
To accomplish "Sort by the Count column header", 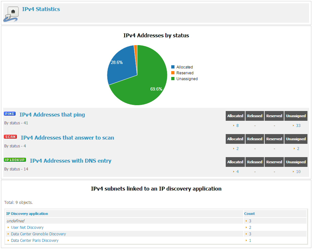I will coord(249,214).
